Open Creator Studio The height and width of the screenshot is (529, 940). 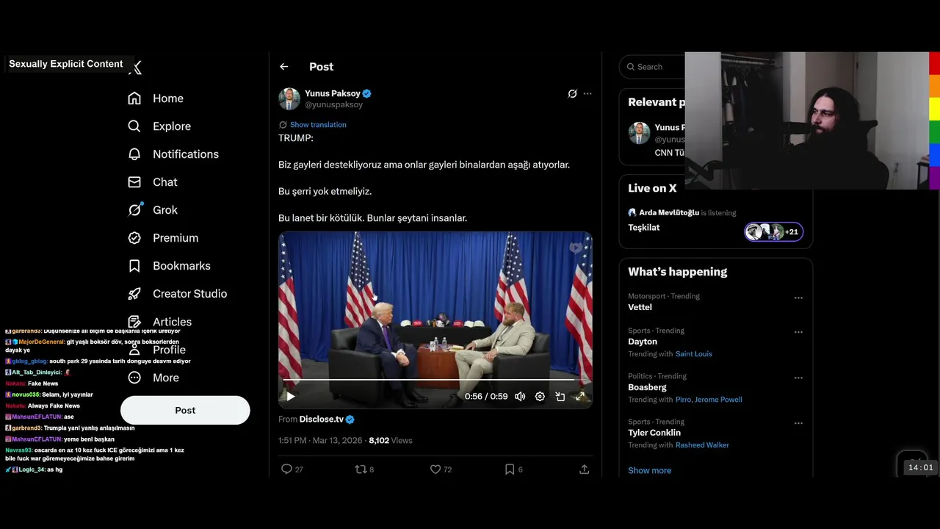(177, 294)
